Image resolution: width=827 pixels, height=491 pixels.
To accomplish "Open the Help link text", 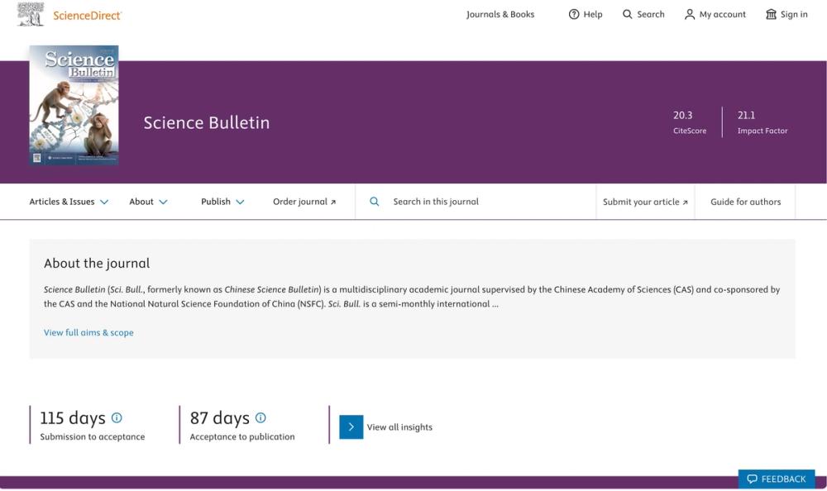I will pos(593,14).
